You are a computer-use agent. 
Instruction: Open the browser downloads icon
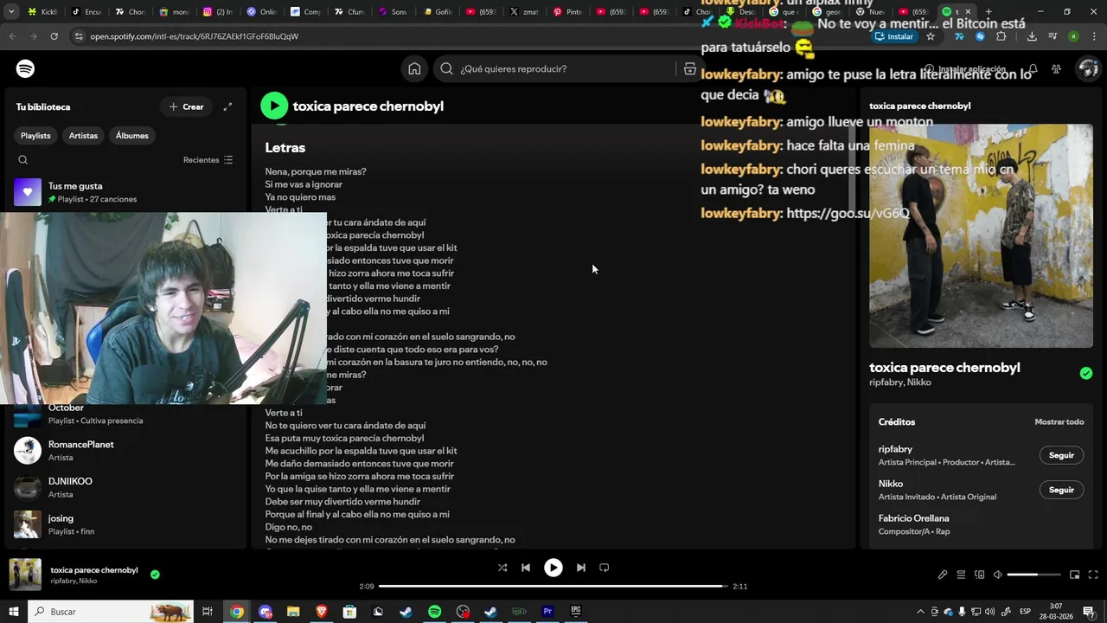tap(1032, 36)
